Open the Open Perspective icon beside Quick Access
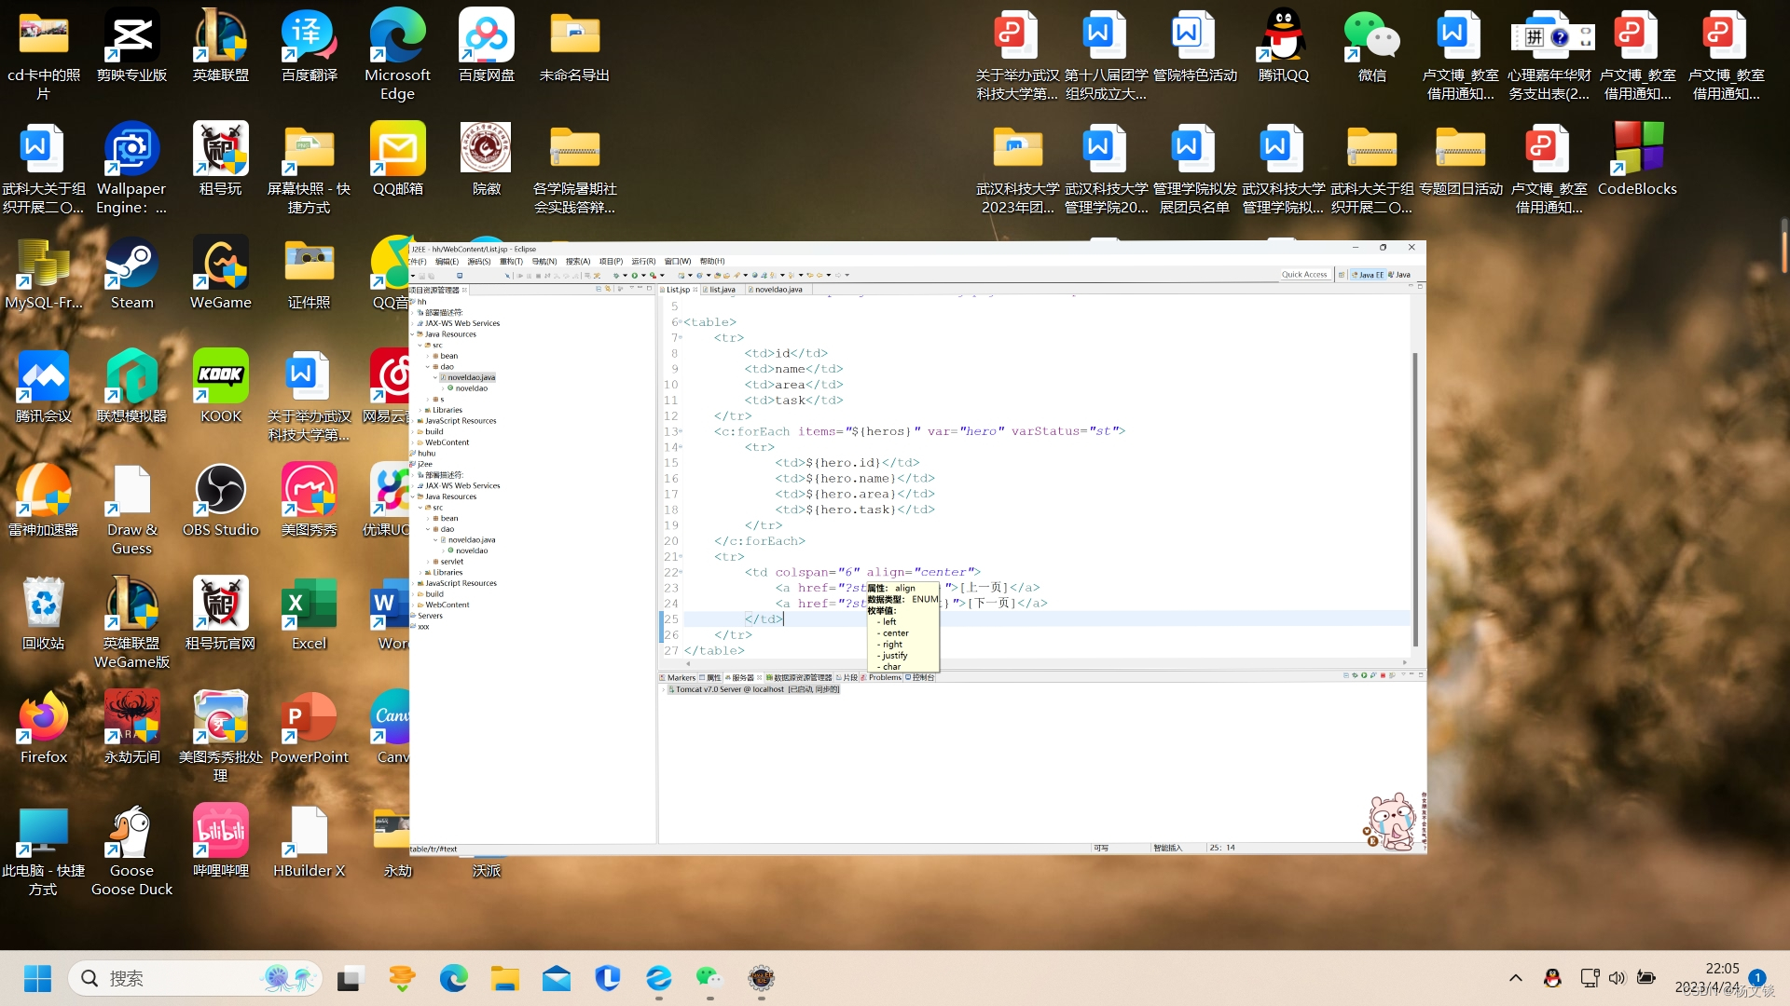Image resolution: width=1790 pixels, height=1006 pixels. click(1342, 275)
